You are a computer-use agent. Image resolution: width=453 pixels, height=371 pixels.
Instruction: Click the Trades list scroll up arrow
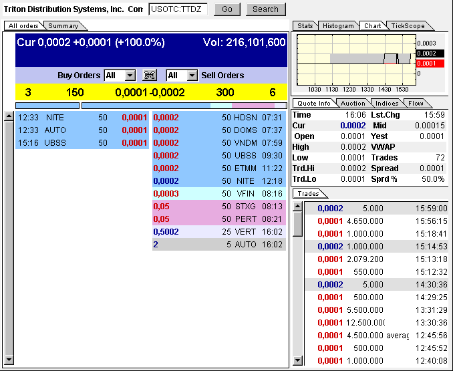298,208
